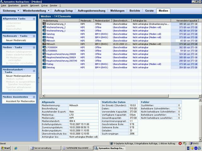Image resolution: width=202 pixels, height=151 pixels.
Task: Click the Wochensicherung_1 media icon
Action: point(44,31)
